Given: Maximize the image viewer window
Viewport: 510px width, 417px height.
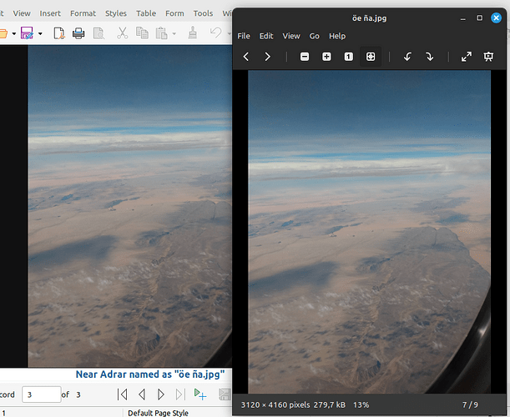Looking at the screenshot, I should point(479,18).
